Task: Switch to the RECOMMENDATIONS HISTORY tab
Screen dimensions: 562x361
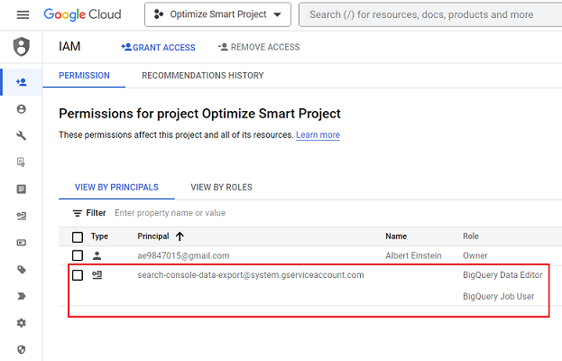Action: (x=203, y=76)
